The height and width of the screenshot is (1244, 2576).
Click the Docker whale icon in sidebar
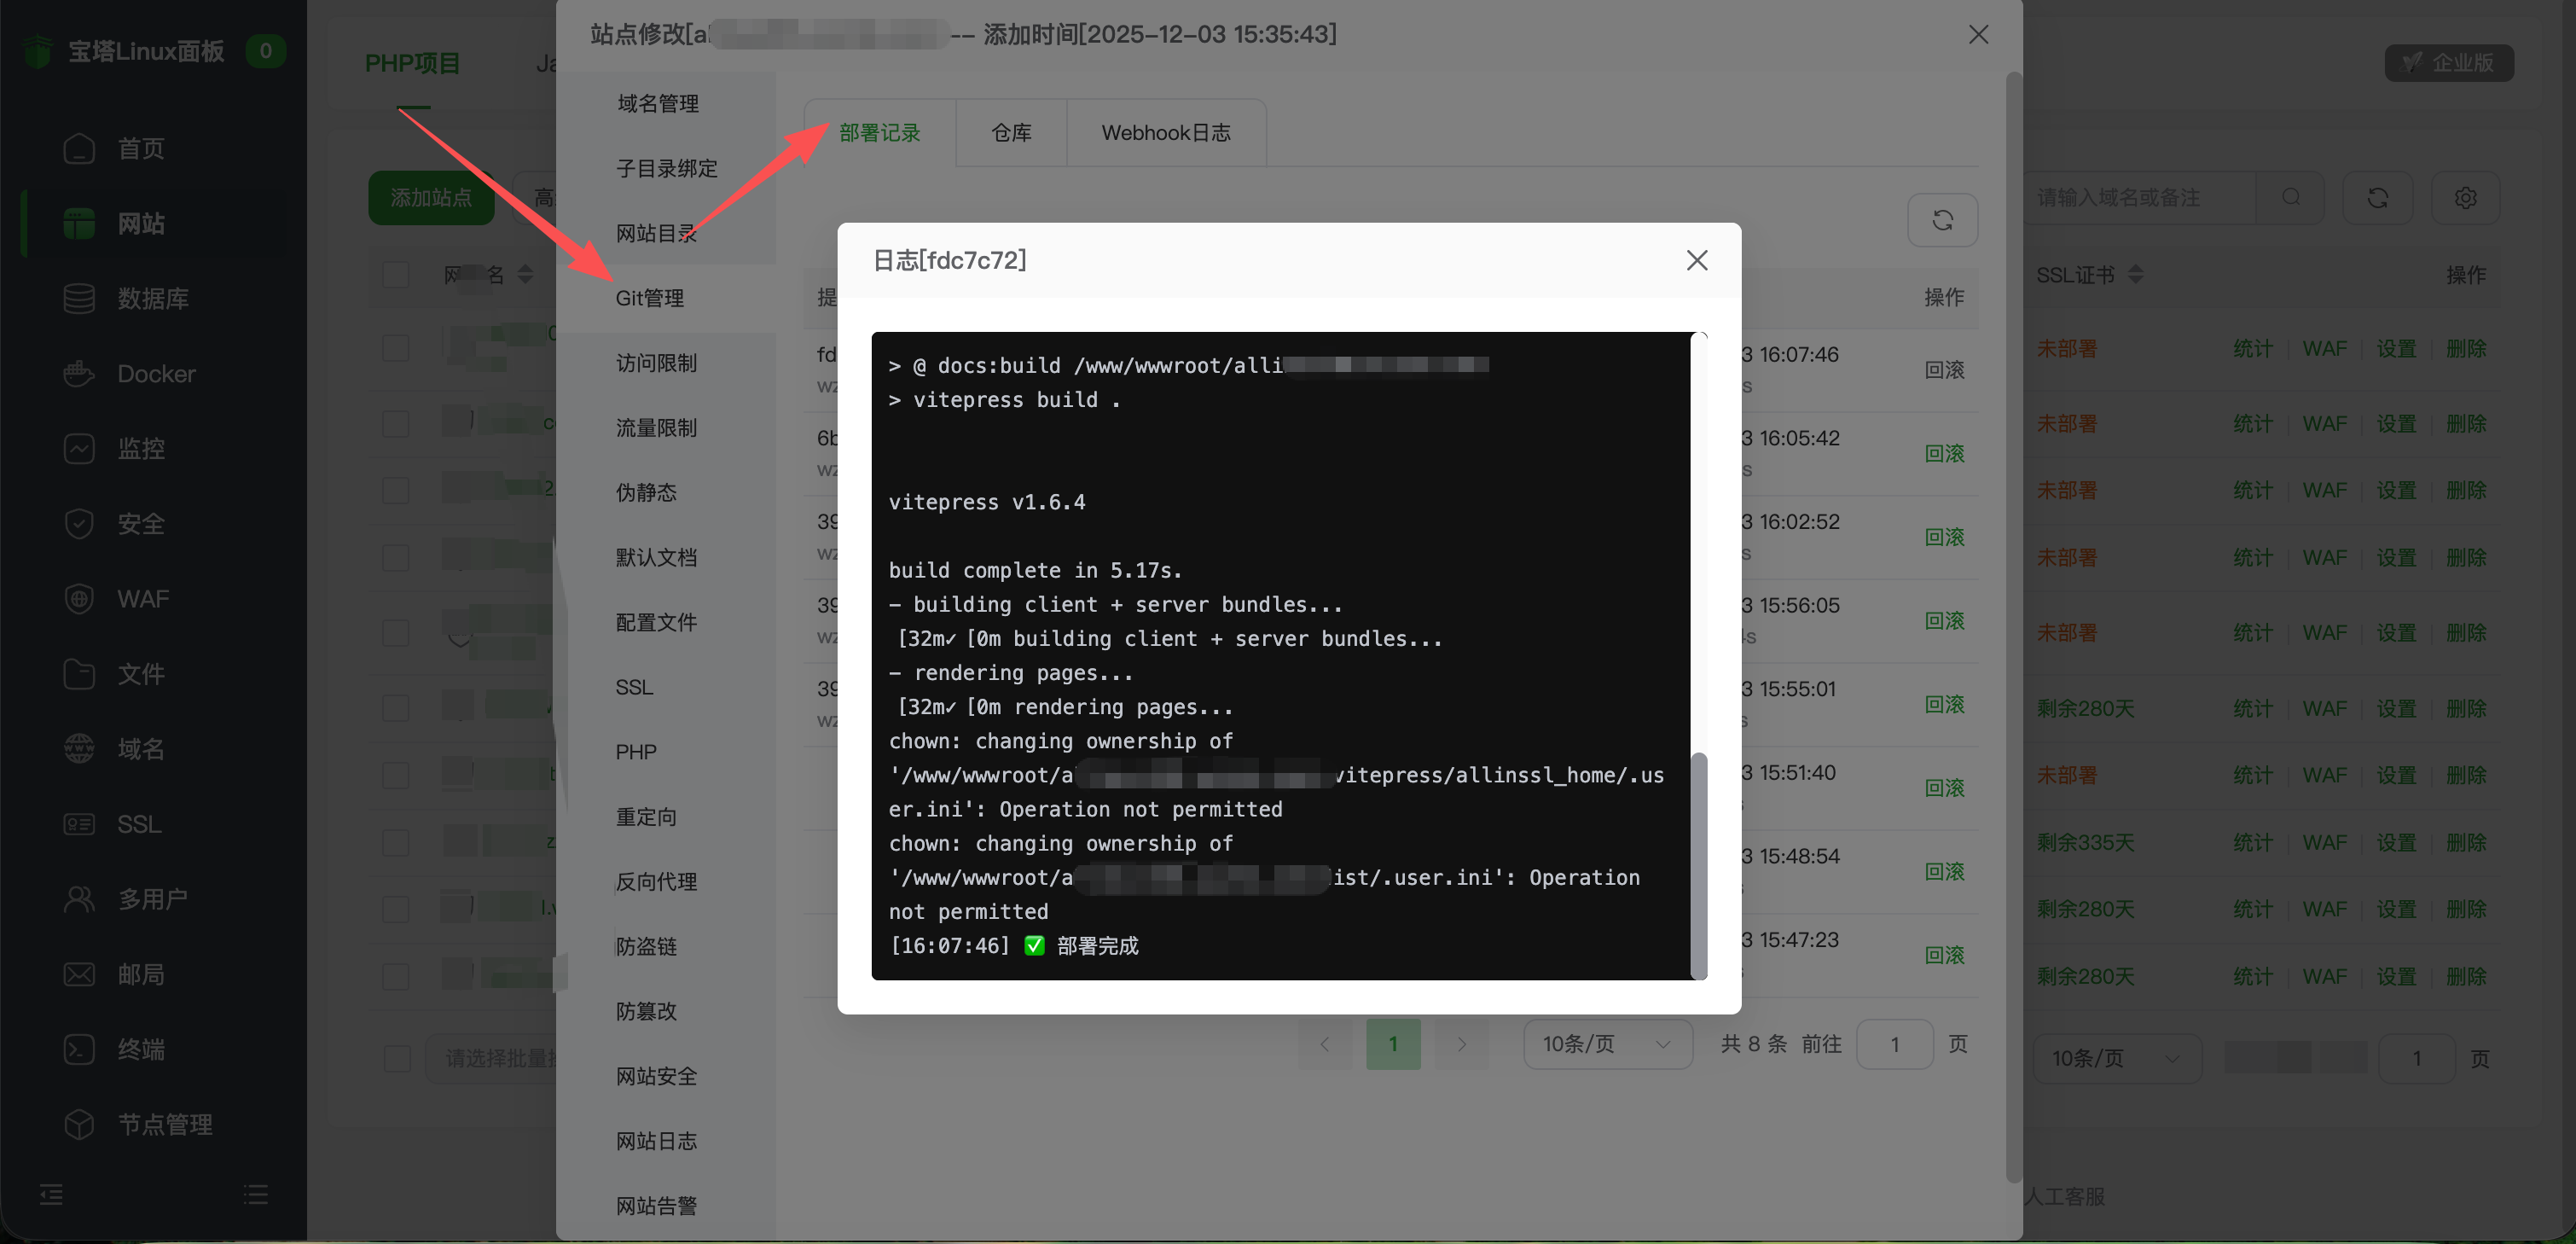[78, 374]
